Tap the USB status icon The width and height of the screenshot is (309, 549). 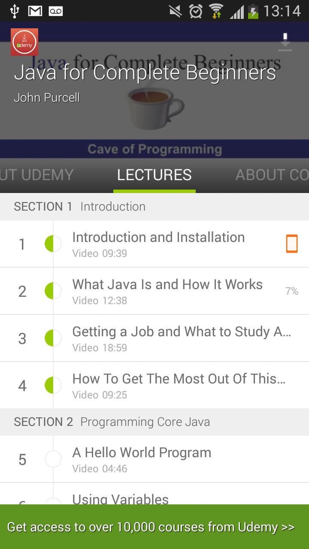point(15,11)
